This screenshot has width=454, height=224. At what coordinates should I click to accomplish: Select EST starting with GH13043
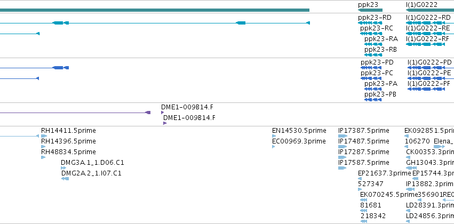tap(430, 163)
